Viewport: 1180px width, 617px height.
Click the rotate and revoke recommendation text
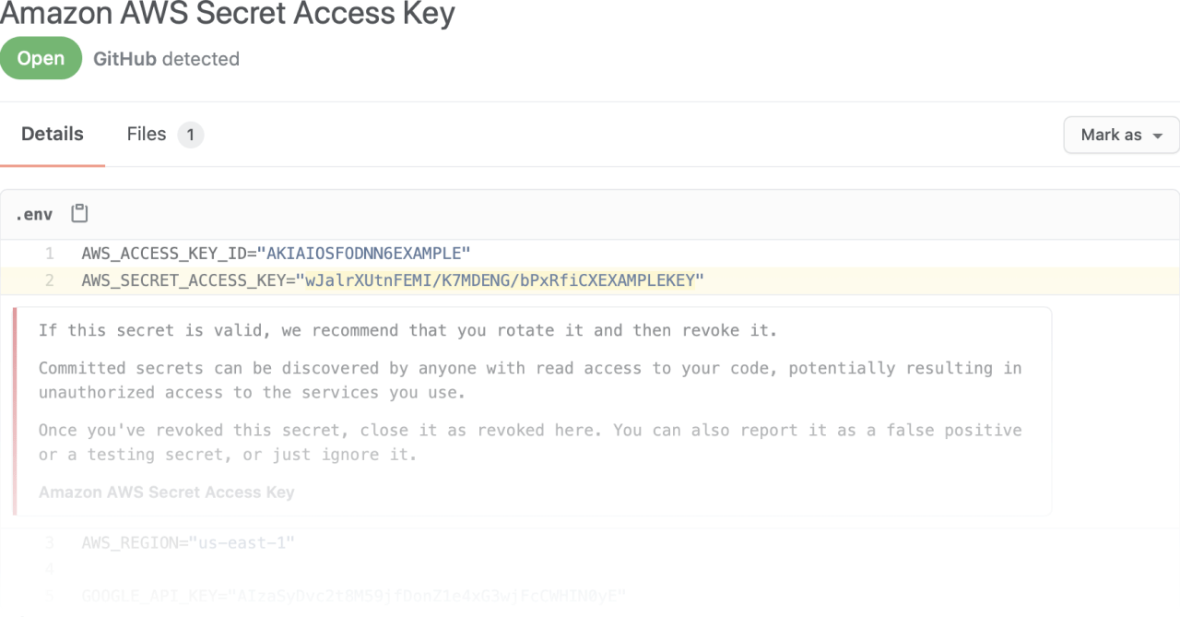408,330
